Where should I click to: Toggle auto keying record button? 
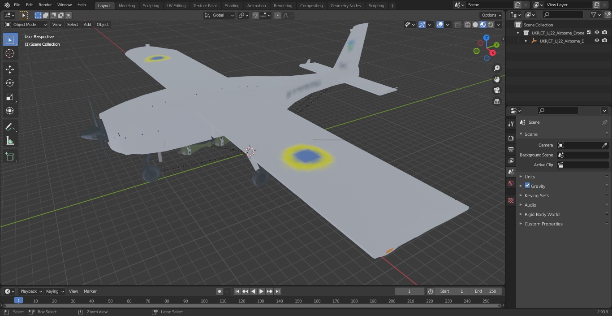pyautogui.click(x=219, y=291)
